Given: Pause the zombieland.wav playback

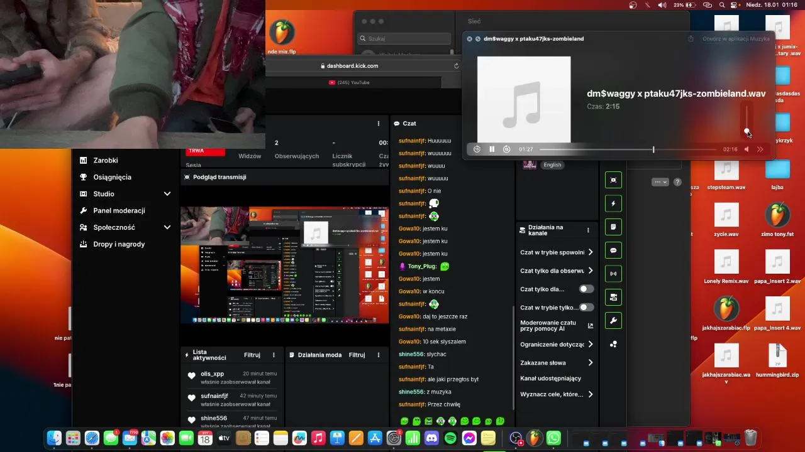Looking at the screenshot, I should (x=492, y=149).
